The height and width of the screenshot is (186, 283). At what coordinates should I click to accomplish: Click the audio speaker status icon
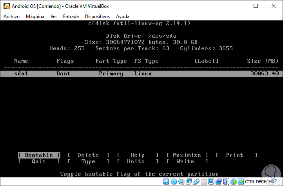click(x=181, y=181)
